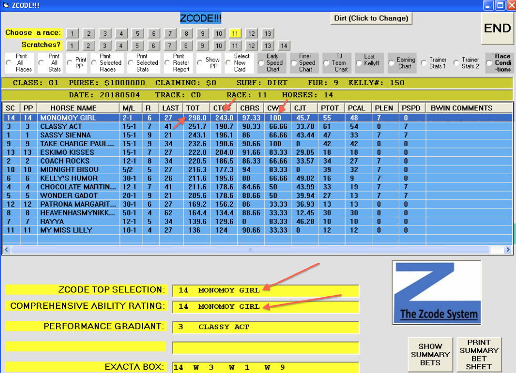Viewport: 516px width, 373px height.
Task: Click the PCAL column header
Action: pyautogui.click(x=358, y=108)
